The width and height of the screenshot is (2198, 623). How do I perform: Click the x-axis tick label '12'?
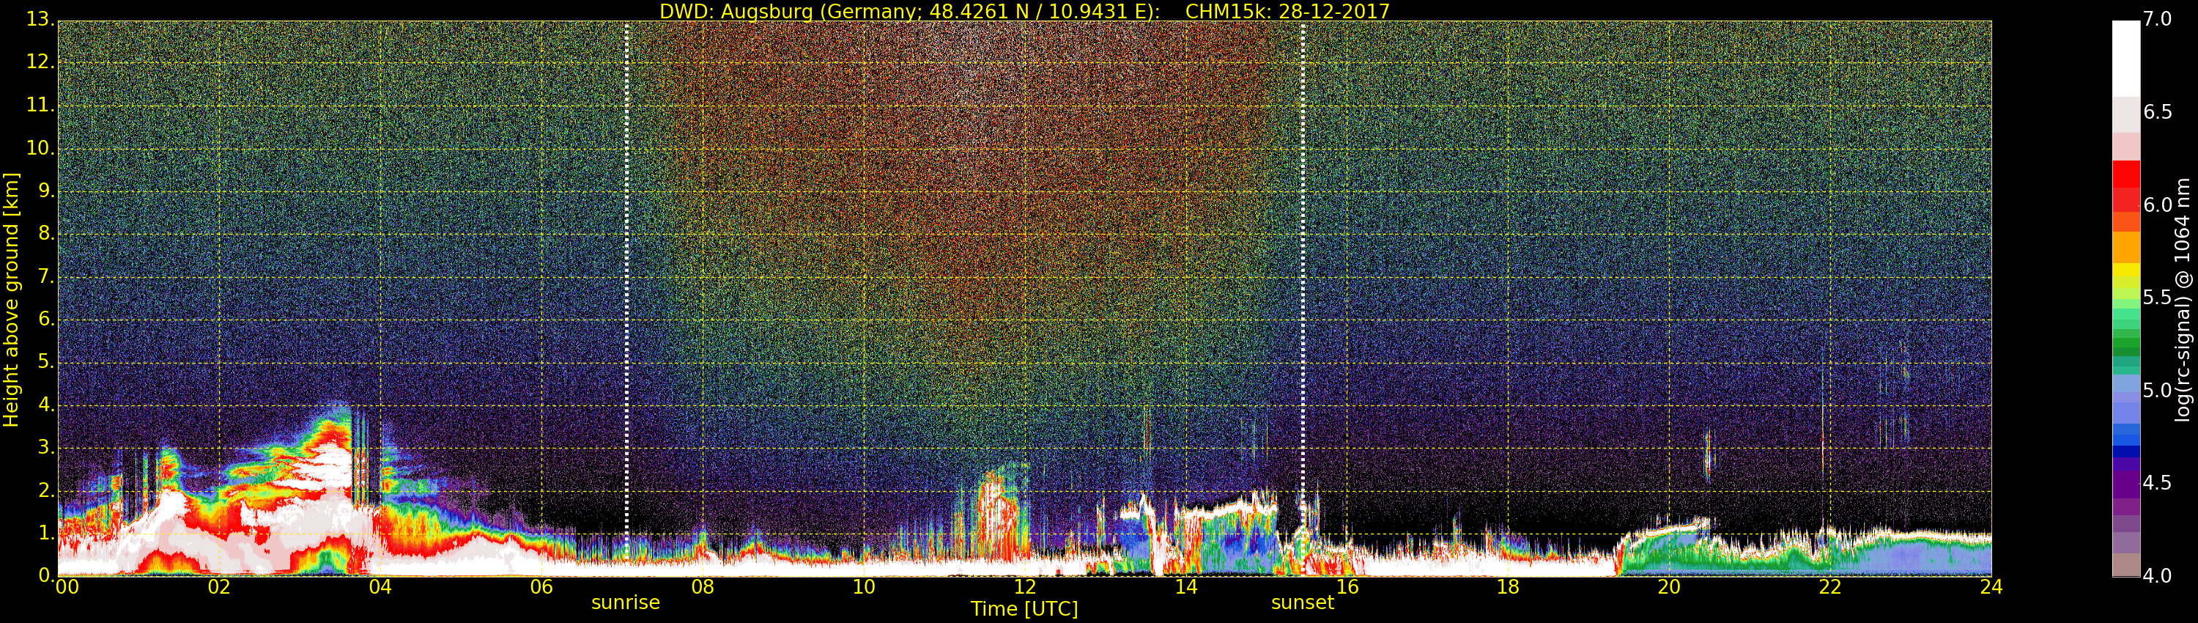coord(1025,587)
